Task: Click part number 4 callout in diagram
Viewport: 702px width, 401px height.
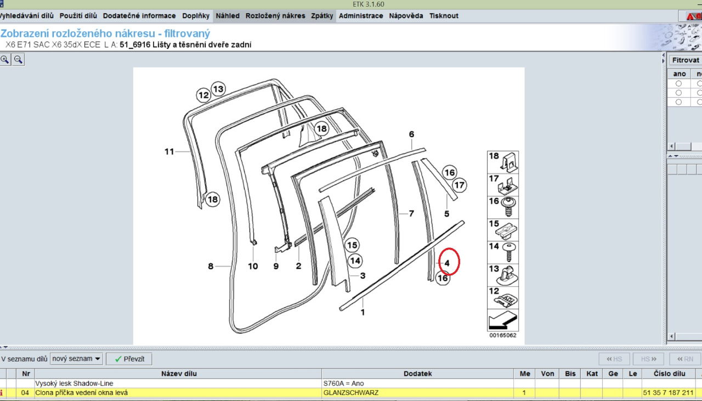Action: point(448,263)
